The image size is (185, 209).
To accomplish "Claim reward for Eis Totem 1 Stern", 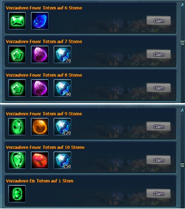I will (158, 193).
